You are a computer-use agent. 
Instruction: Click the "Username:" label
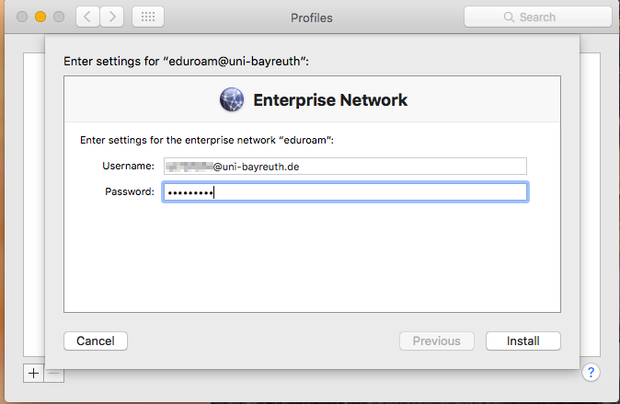[128, 166]
